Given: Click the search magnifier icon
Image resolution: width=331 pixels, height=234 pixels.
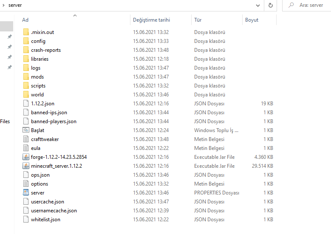Looking at the screenshot, I should [291, 5].
